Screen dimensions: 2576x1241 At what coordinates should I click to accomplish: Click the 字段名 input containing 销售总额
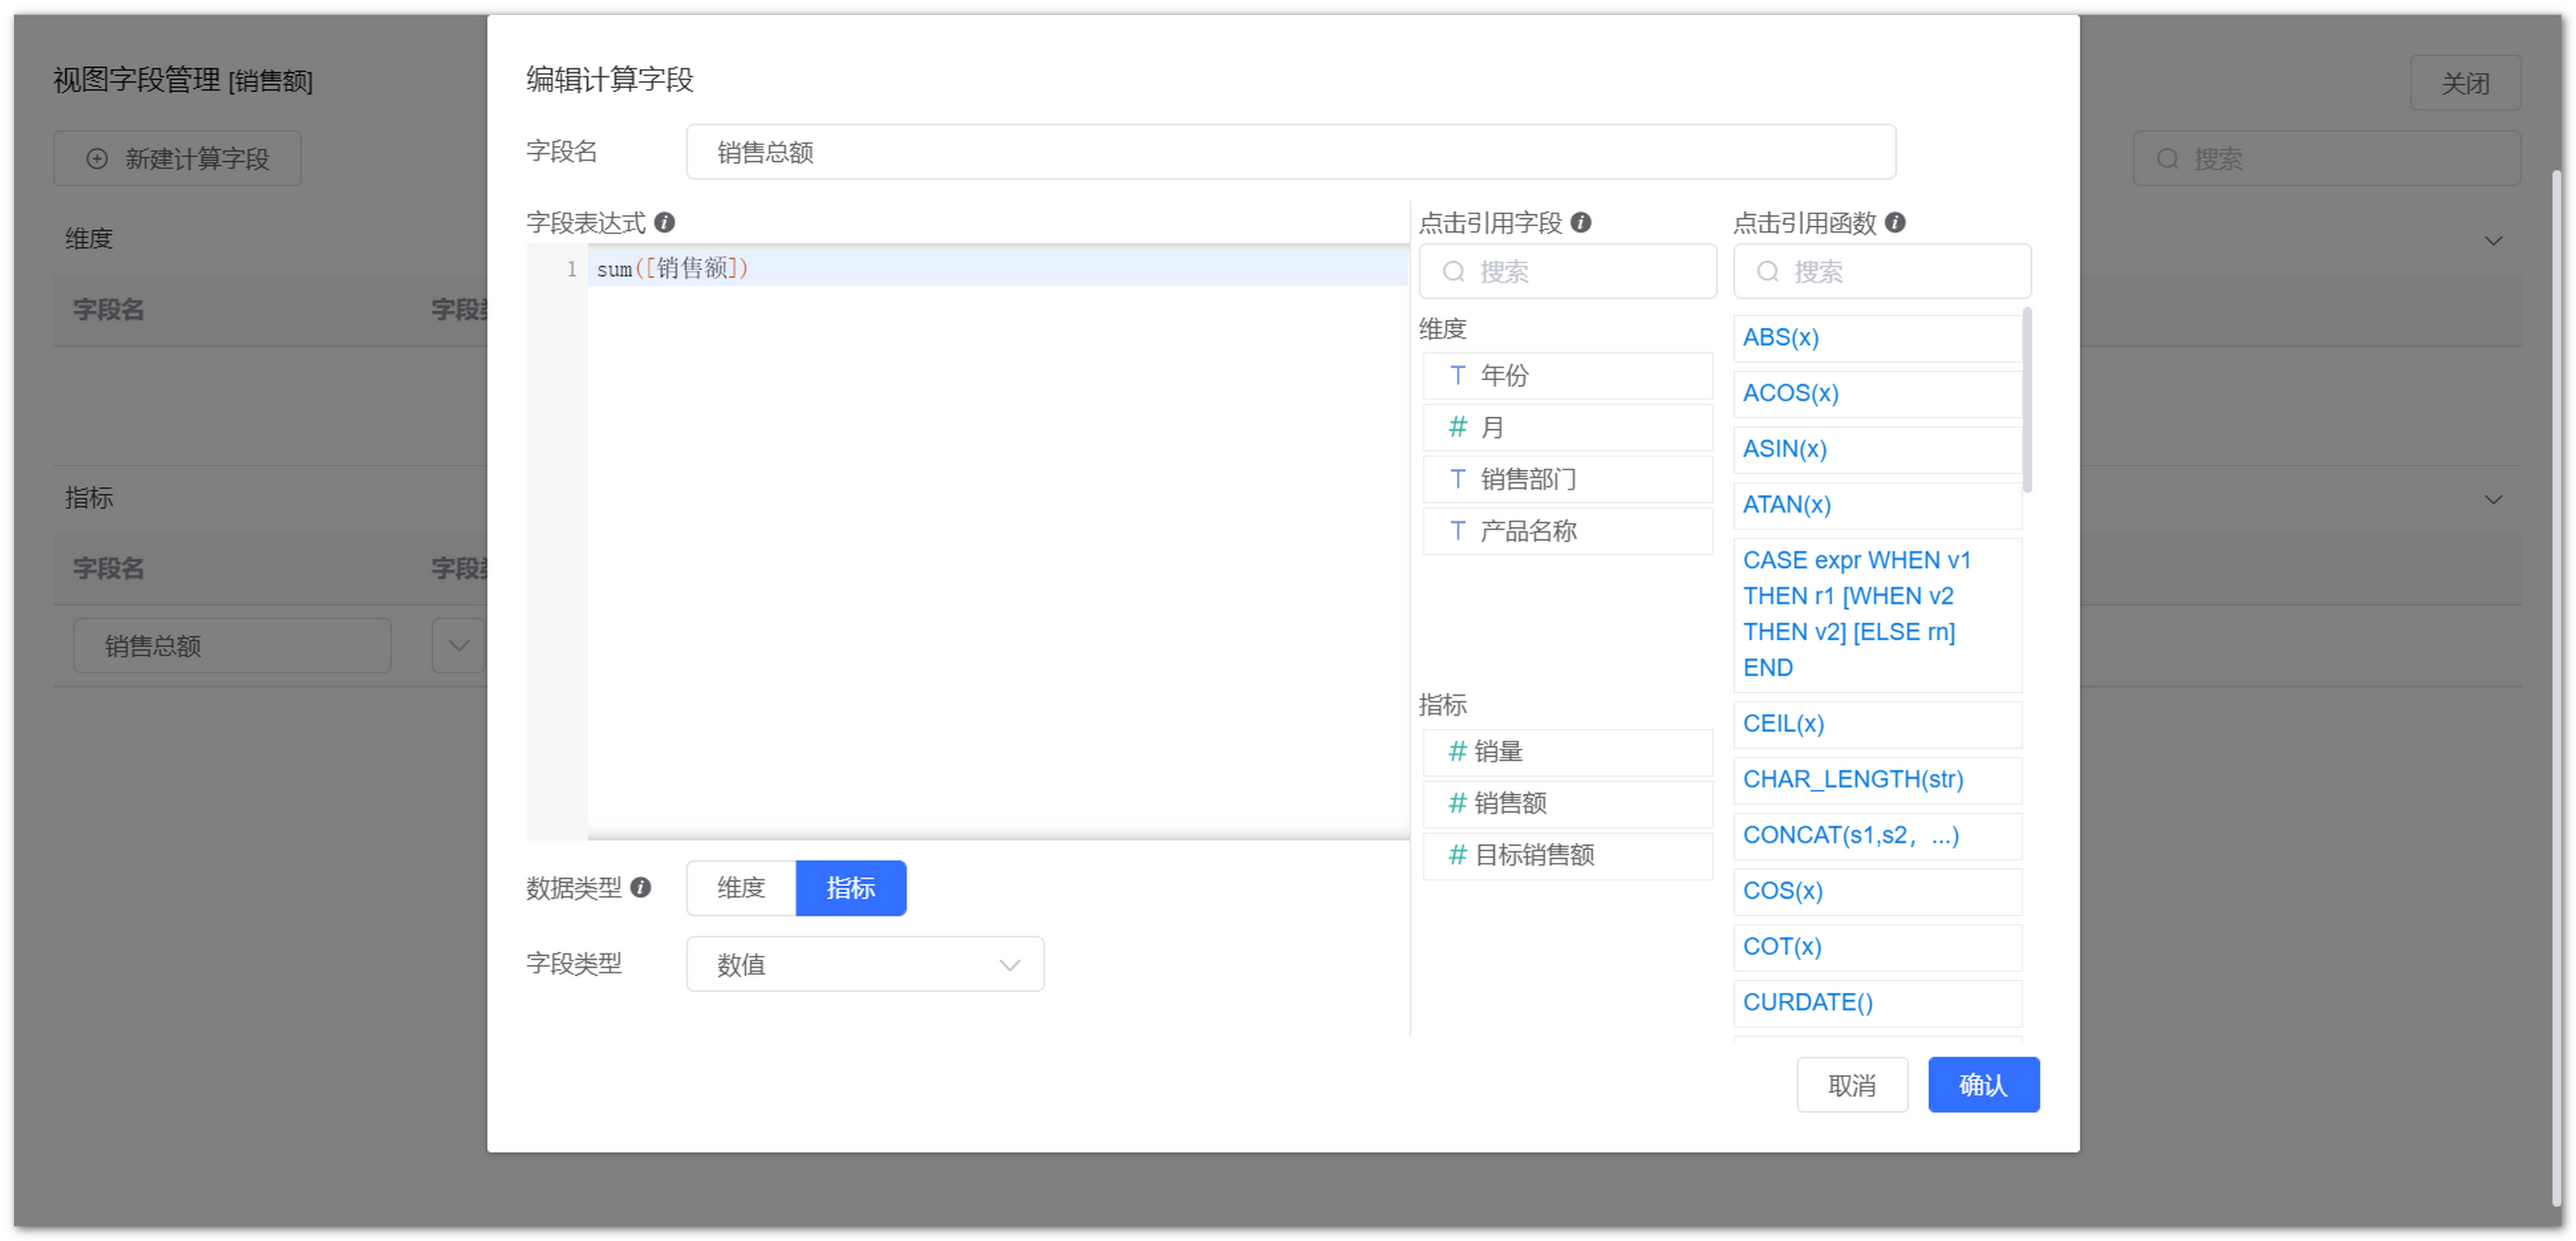pos(1290,152)
